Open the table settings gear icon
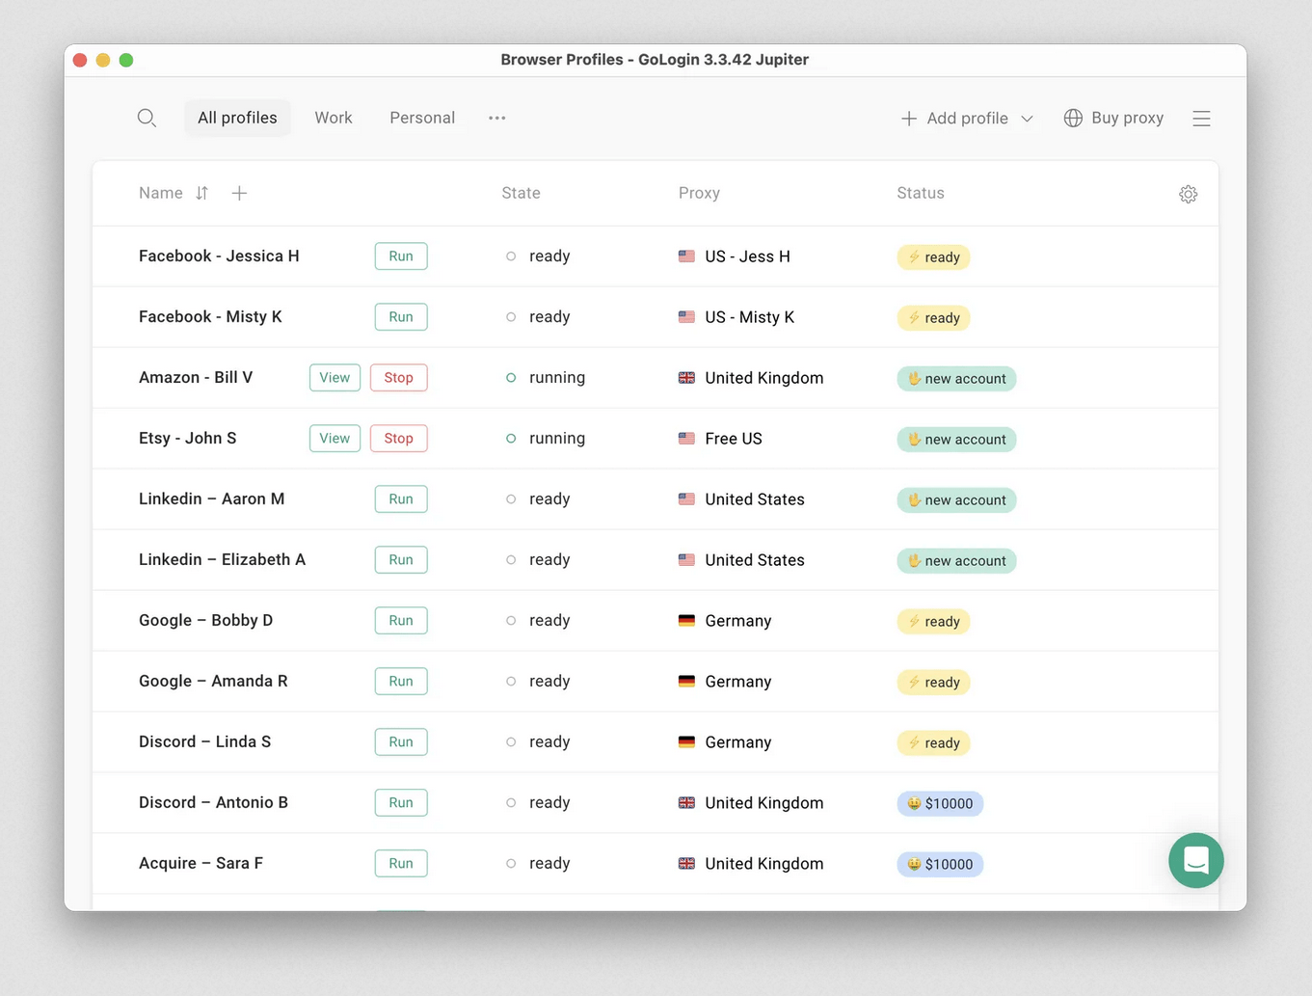The height and width of the screenshot is (996, 1312). (1188, 194)
